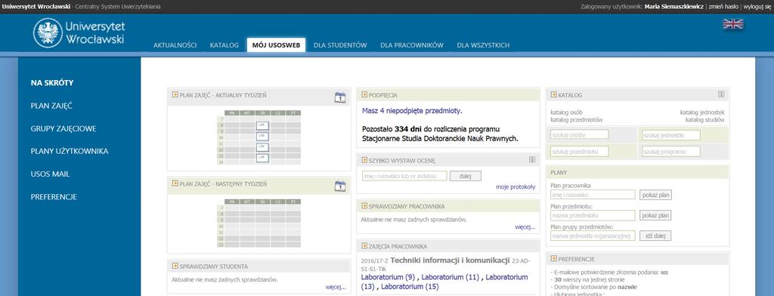The height and width of the screenshot is (296, 774).
Task: Open the Dla wszystkich tab
Action: click(483, 45)
